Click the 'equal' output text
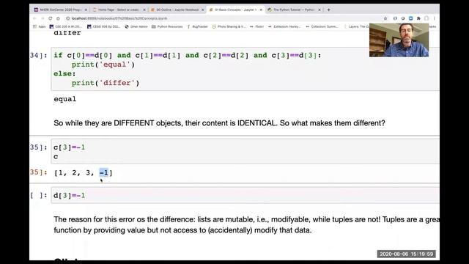 click(x=65, y=99)
